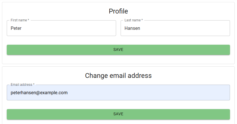This screenshot has width=237, height=124.
Task: Click the Profile section heading
Action: 118,11
